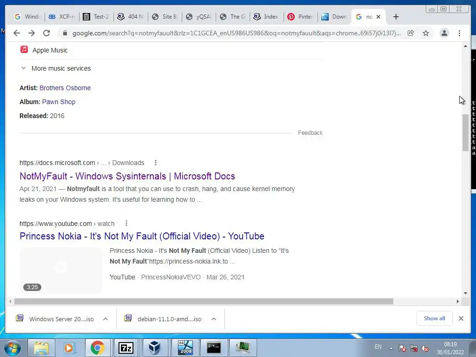View site security lock info
This screenshot has height=357, width=476.
(x=65, y=33)
